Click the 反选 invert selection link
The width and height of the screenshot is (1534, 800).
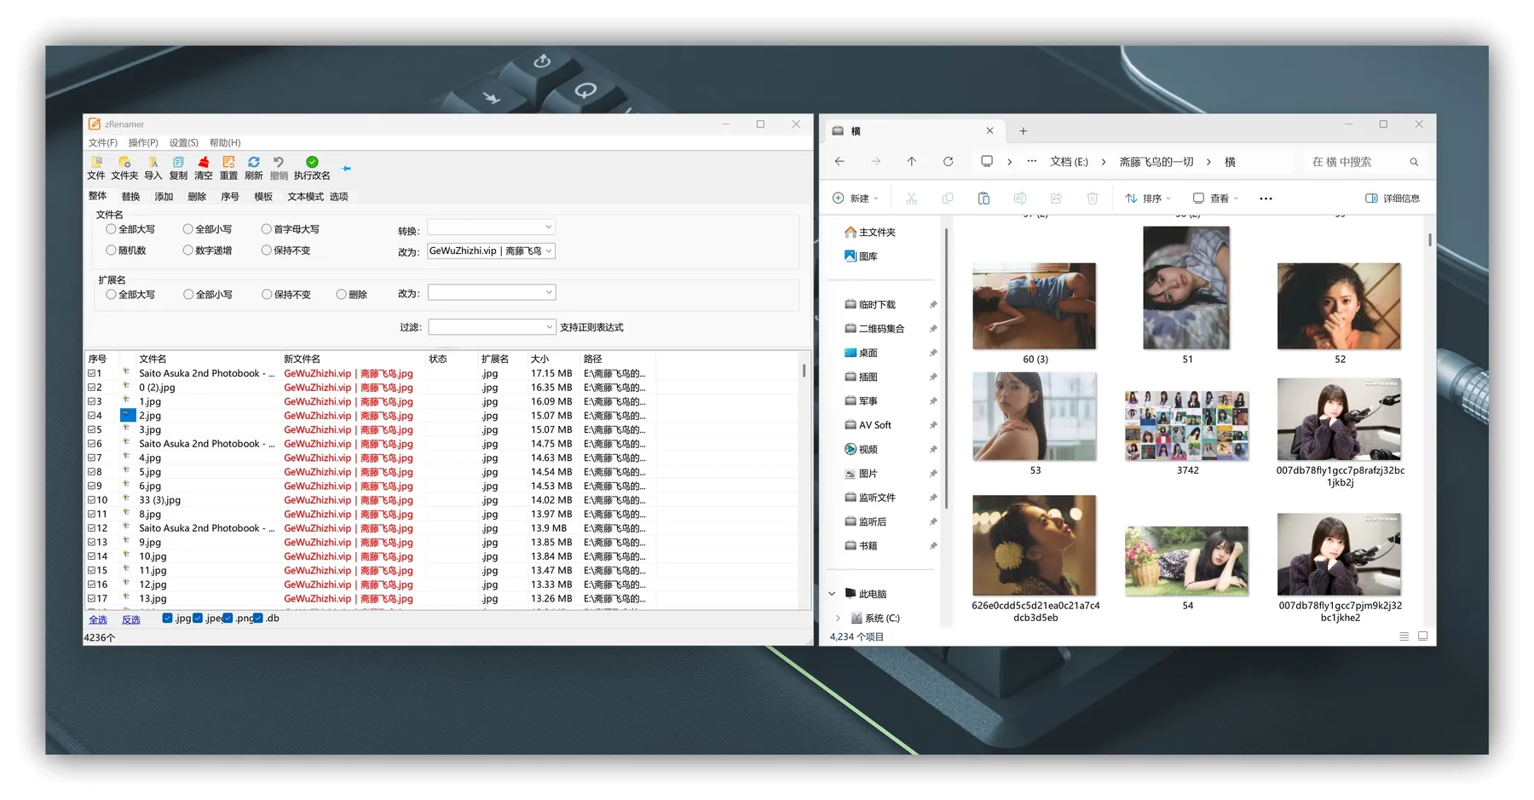pos(130,619)
